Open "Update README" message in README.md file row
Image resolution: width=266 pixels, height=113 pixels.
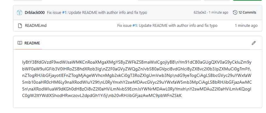178,26
